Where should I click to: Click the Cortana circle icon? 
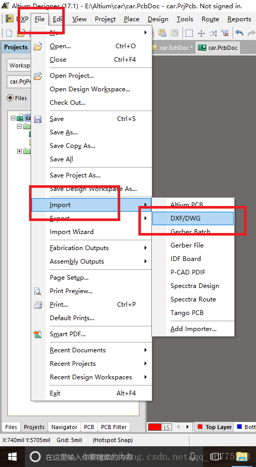click(35, 457)
